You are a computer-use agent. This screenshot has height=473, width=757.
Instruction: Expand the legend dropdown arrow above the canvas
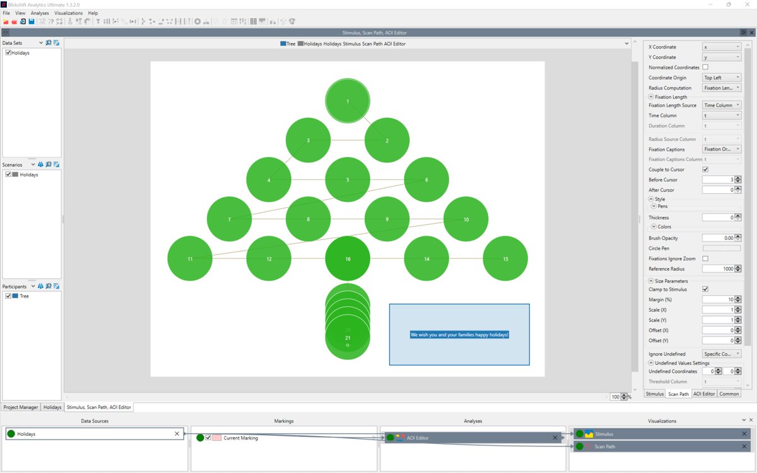[x=626, y=44]
